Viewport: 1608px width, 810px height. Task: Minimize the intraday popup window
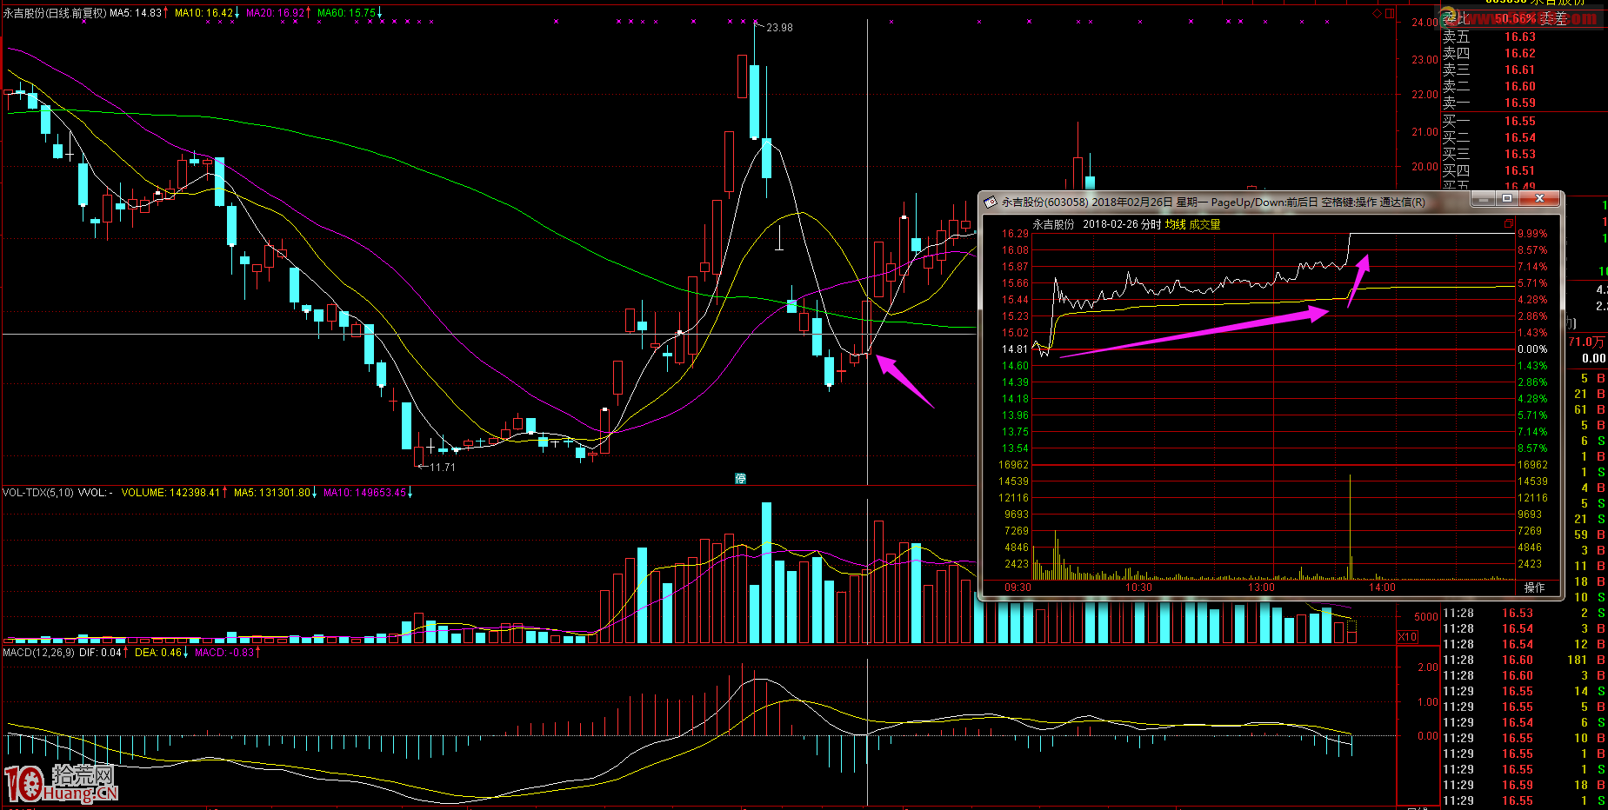click(x=1482, y=199)
